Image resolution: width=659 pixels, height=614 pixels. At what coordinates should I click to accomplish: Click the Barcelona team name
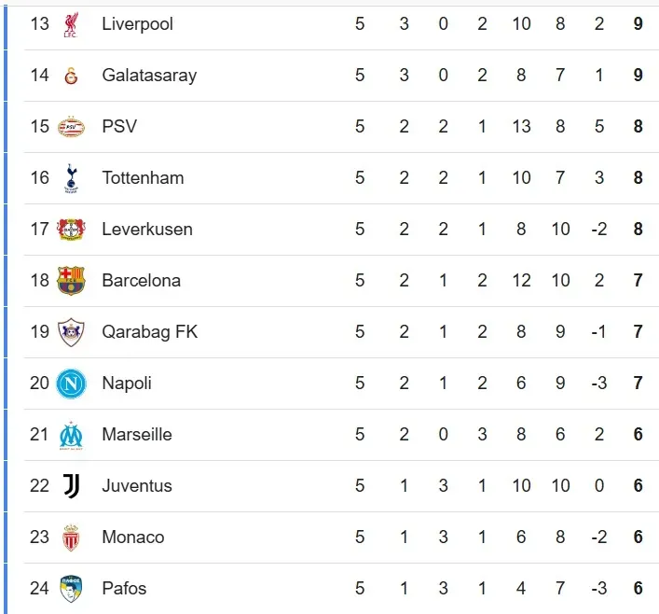click(x=141, y=281)
